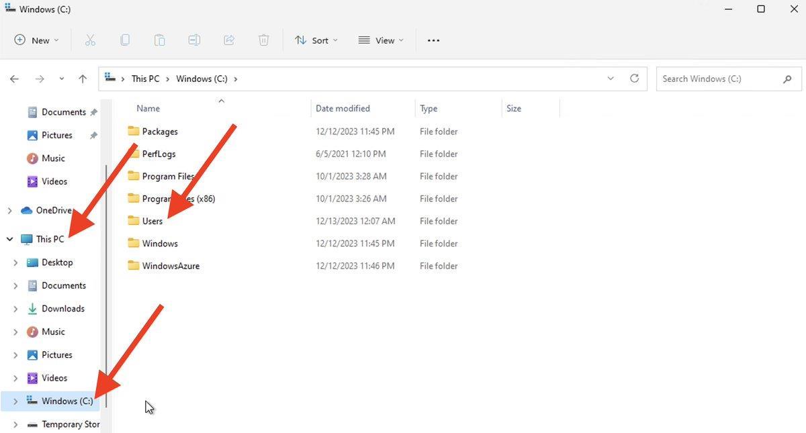The width and height of the screenshot is (806, 433).
Task: Expand the Downloads tree node
Action: [x=15, y=309]
